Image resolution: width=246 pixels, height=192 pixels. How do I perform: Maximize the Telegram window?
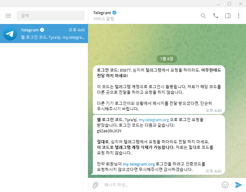point(229,4)
